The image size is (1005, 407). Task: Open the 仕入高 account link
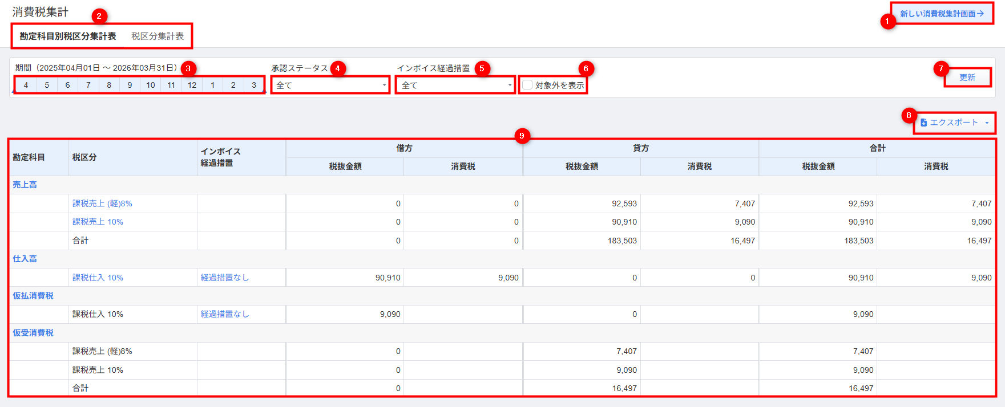(x=25, y=259)
